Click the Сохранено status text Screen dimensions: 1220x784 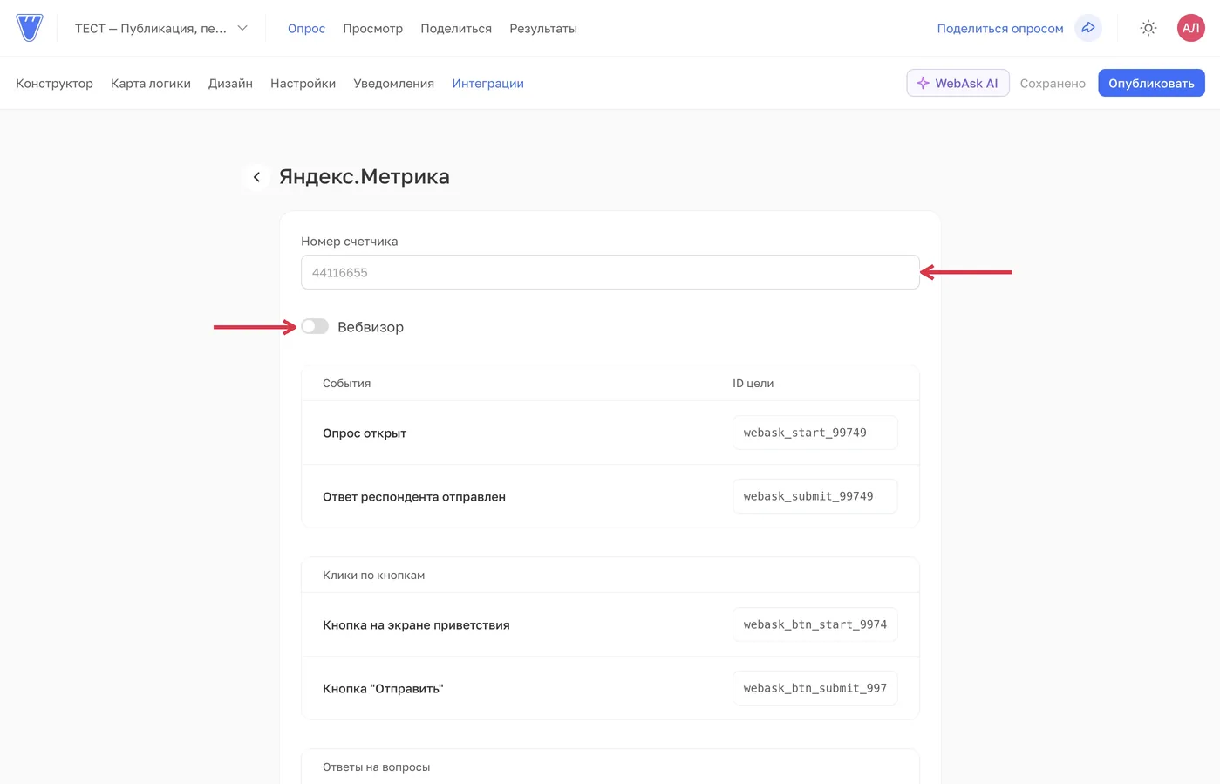click(x=1053, y=84)
